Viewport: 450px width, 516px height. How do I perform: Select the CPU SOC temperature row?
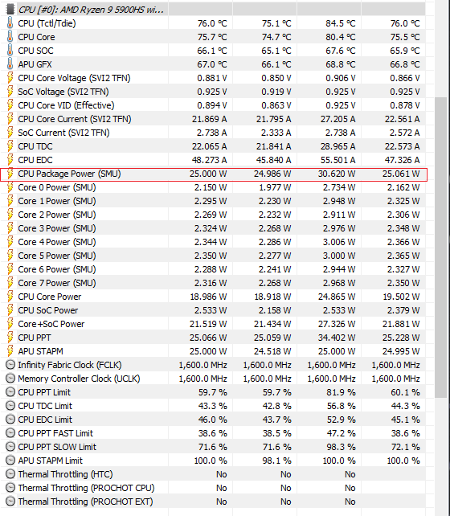(x=213, y=51)
